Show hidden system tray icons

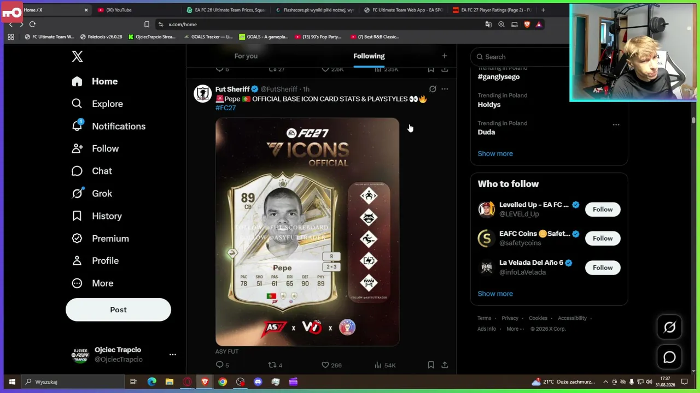click(605, 382)
